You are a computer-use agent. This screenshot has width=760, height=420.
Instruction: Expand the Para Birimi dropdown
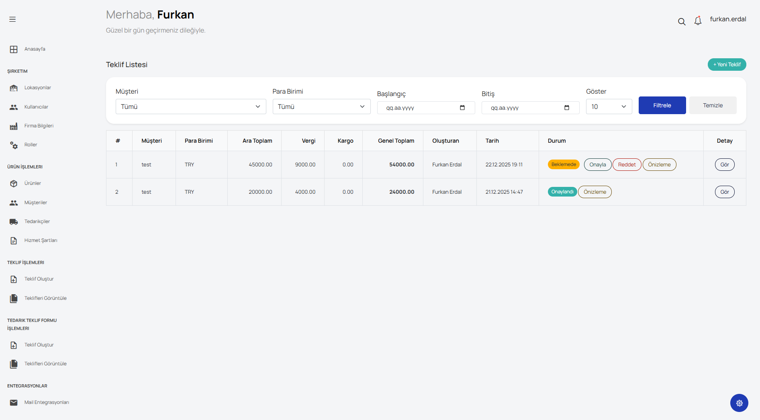pyautogui.click(x=321, y=107)
